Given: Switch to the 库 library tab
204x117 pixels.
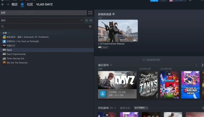Looking at the screenshot, I should (x=22, y=4).
